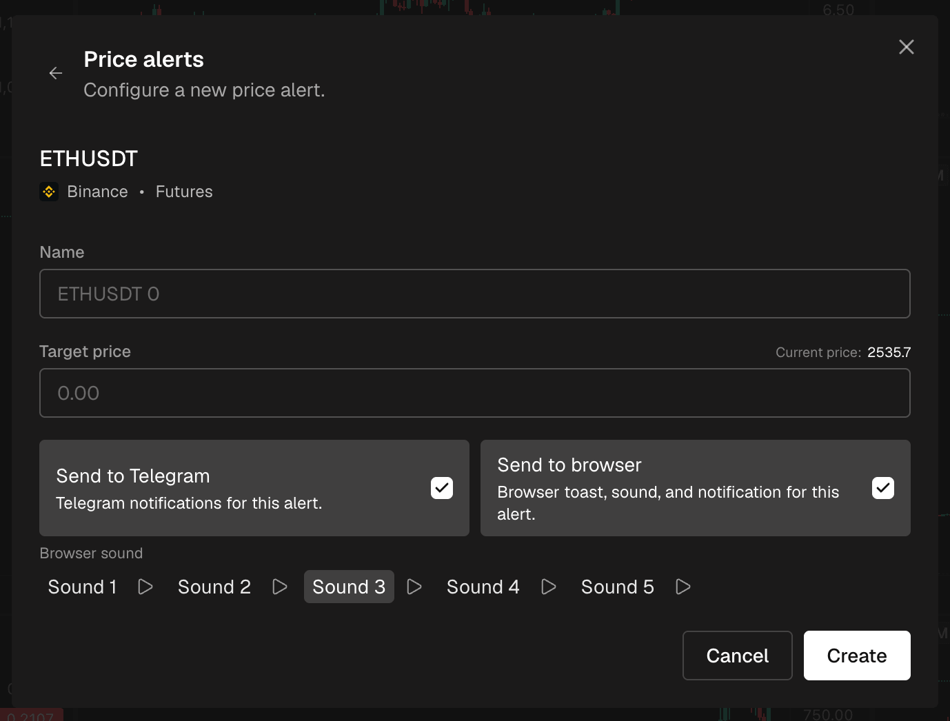Image resolution: width=950 pixels, height=721 pixels.
Task: Click the Binance exchange logo icon
Action: point(49,192)
